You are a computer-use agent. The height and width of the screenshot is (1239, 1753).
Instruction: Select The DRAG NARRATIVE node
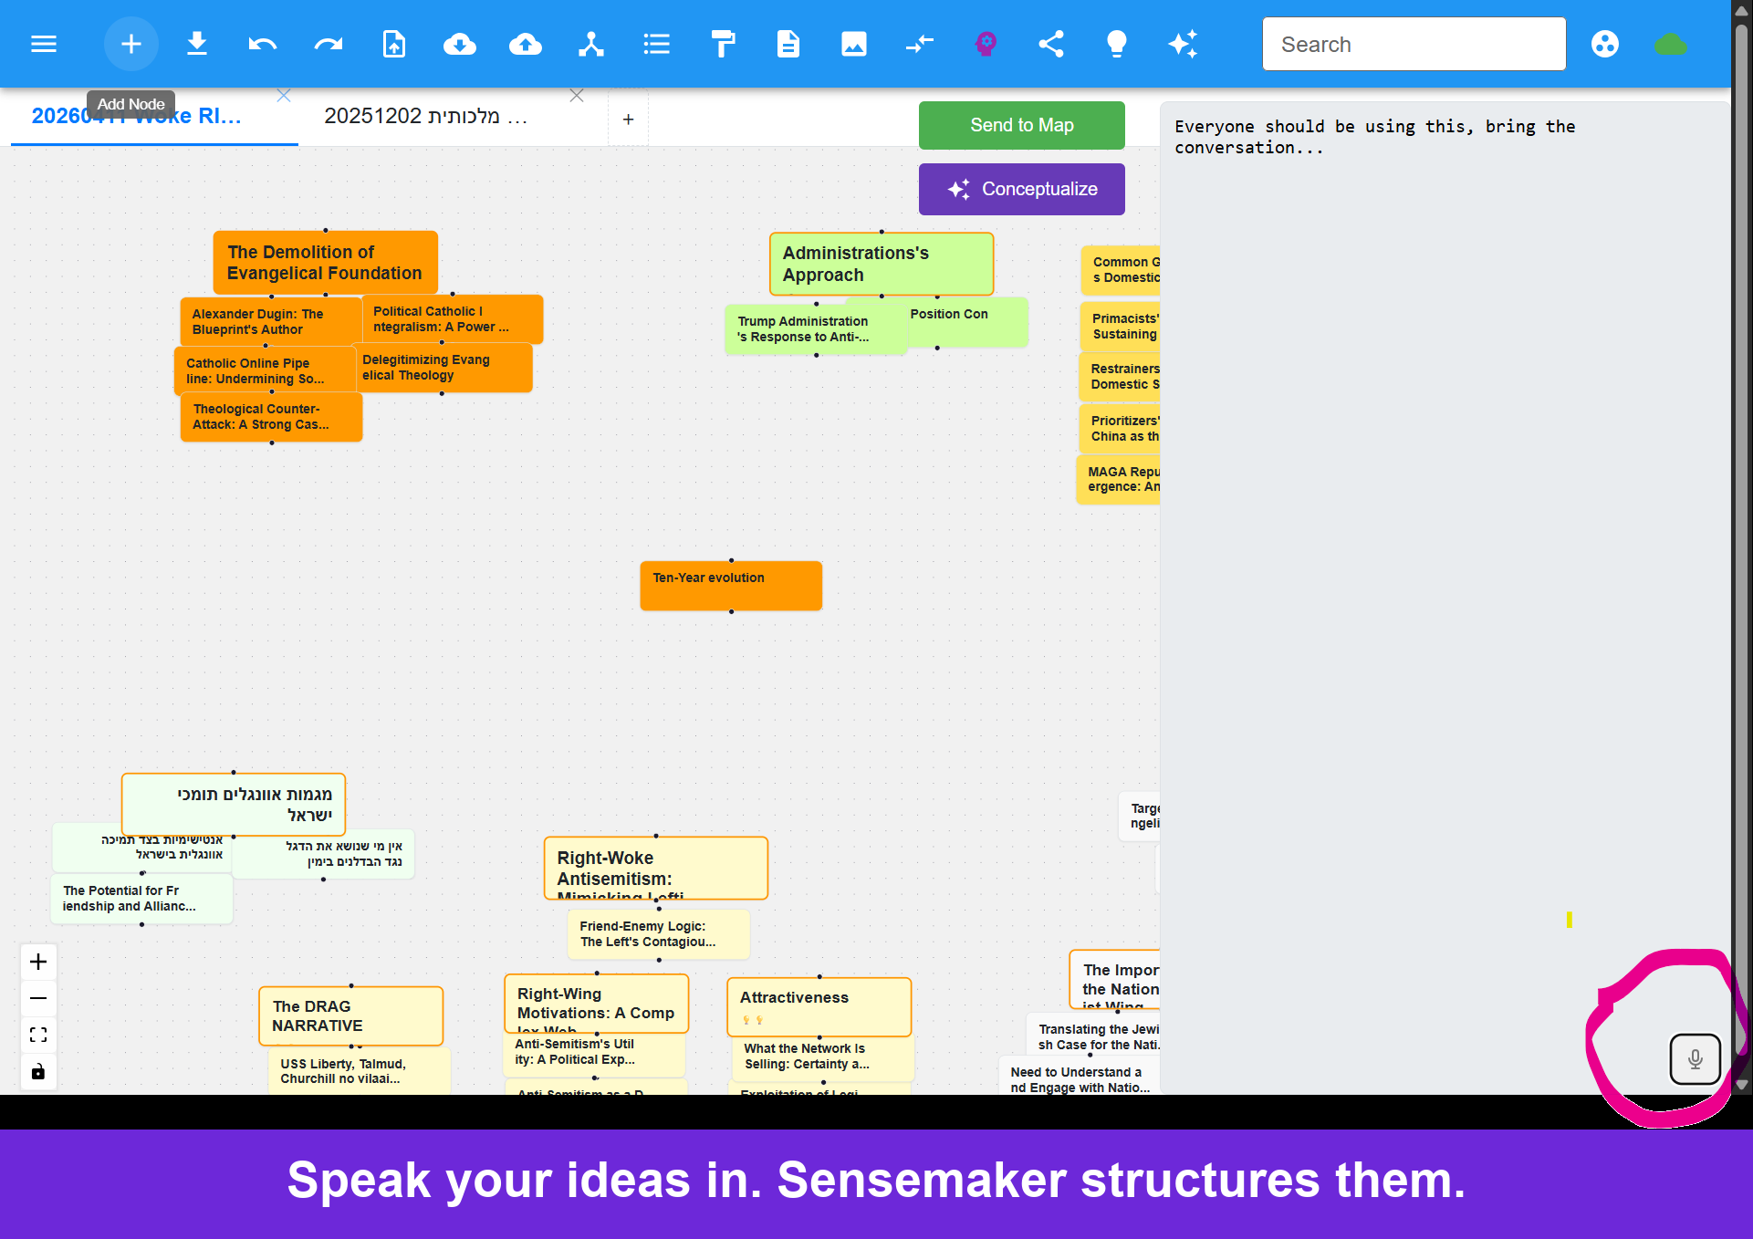351,1015
